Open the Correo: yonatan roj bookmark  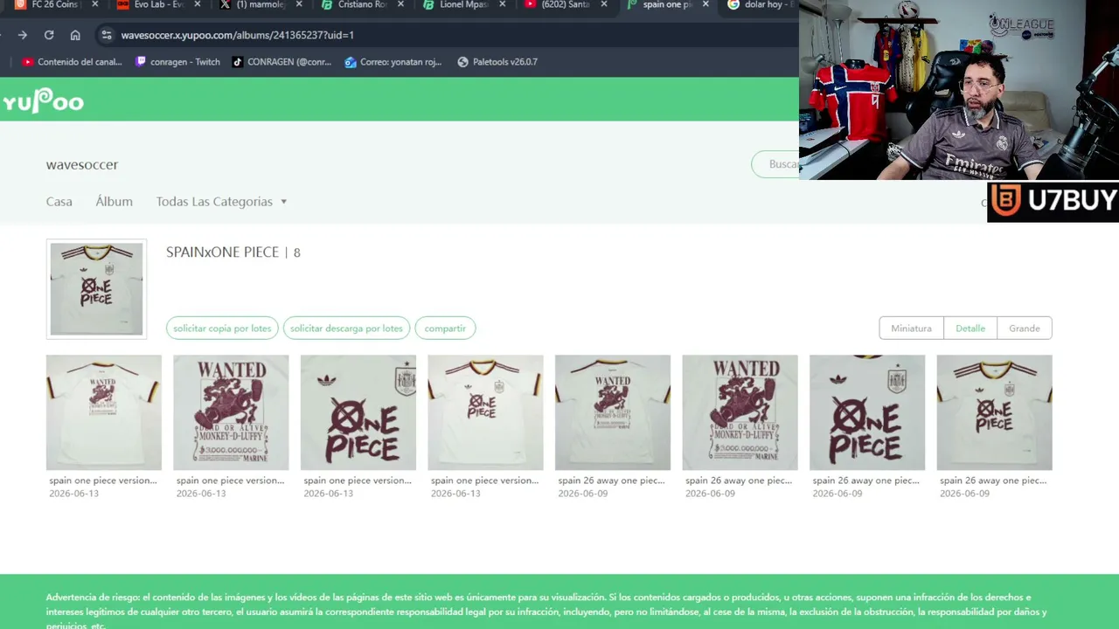pyautogui.click(x=393, y=62)
